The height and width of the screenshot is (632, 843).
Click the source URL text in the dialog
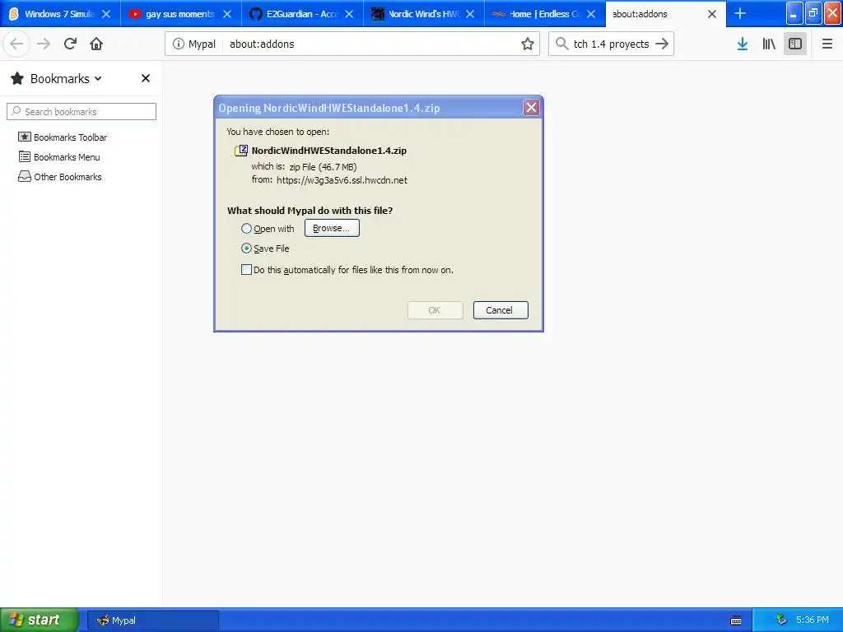pyautogui.click(x=342, y=180)
